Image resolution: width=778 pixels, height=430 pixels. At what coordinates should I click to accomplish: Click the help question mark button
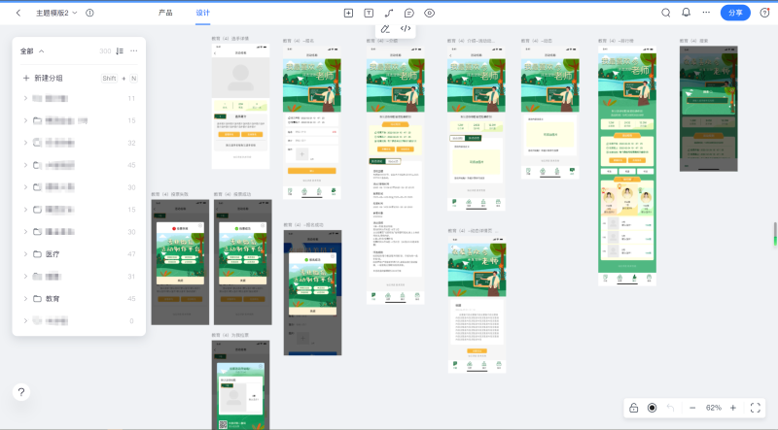click(21, 392)
